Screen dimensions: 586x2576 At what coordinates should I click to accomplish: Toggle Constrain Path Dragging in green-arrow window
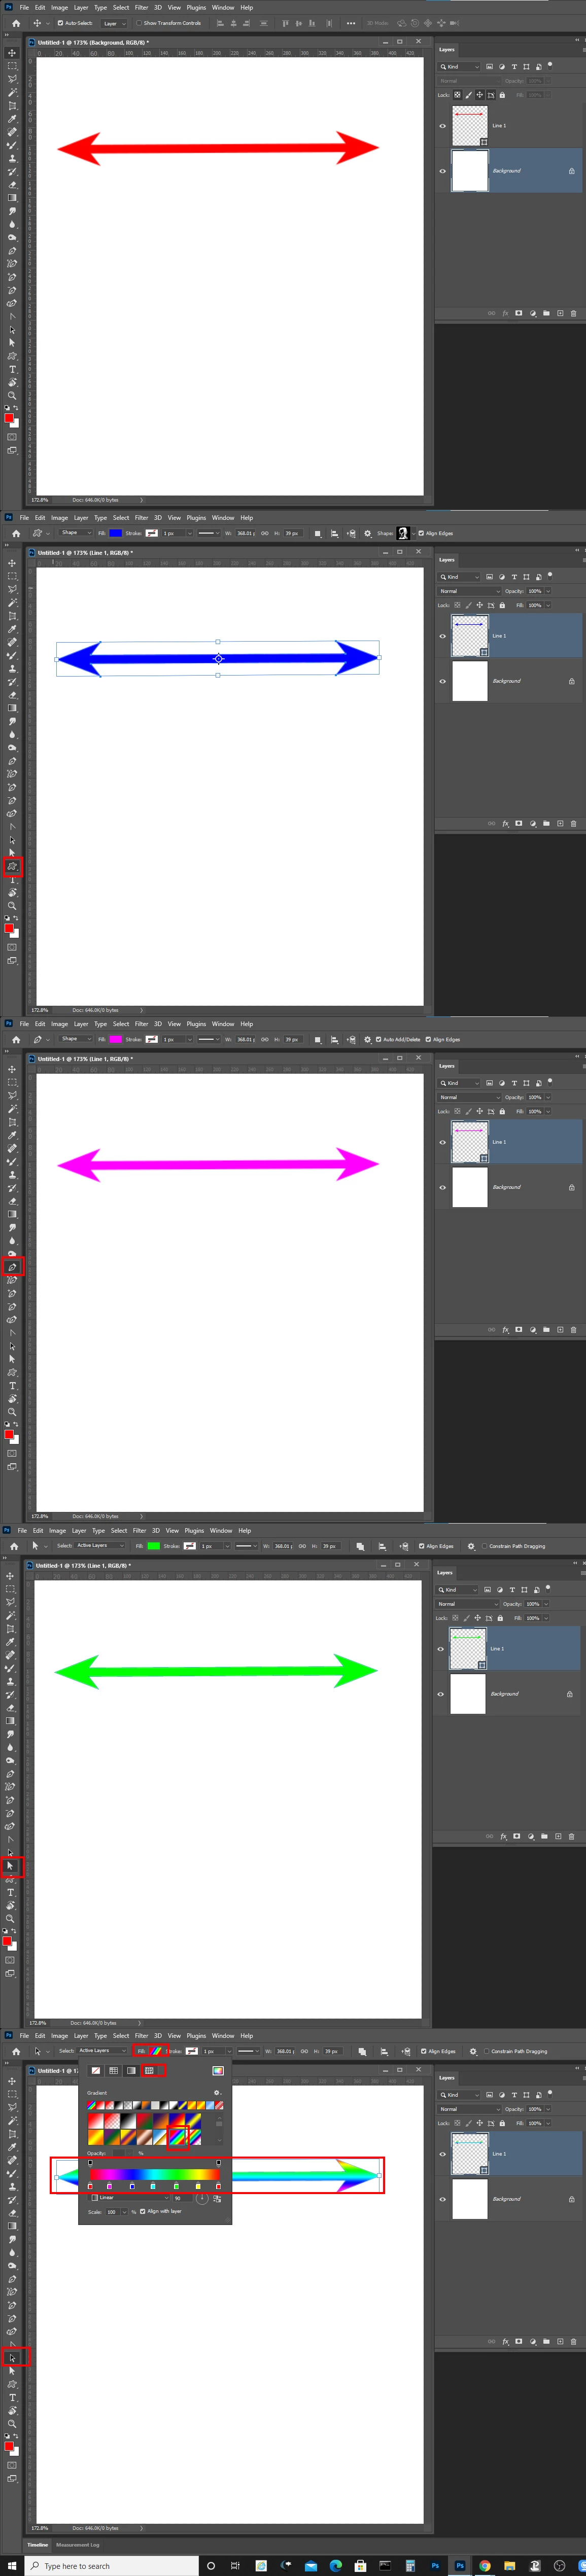coord(485,1546)
